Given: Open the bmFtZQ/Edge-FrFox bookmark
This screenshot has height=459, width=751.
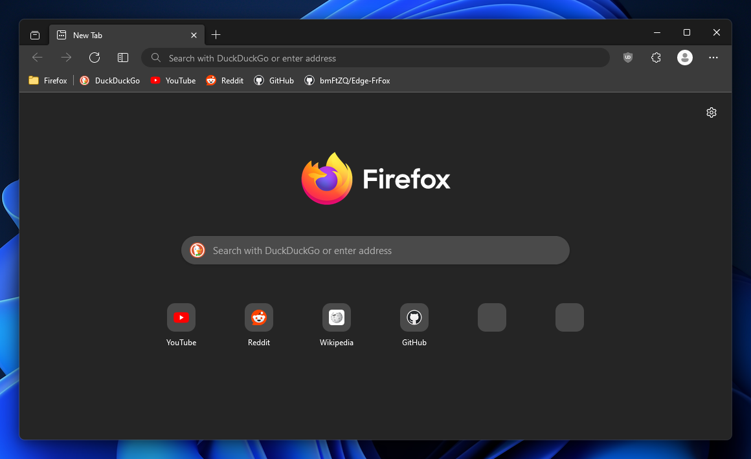Looking at the screenshot, I should click(x=347, y=80).
